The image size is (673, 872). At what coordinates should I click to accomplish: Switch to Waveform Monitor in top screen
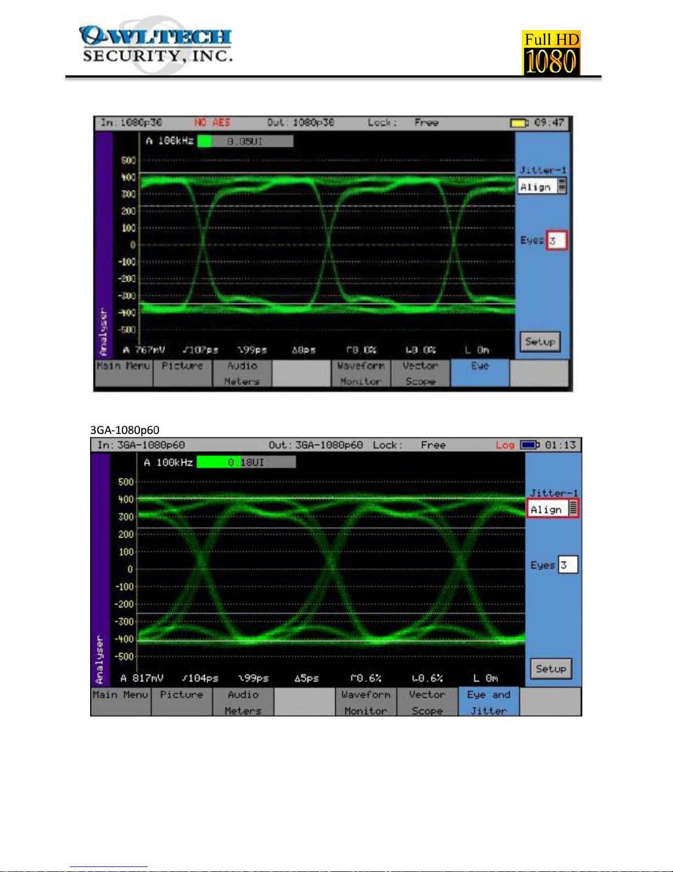coord(360,374)
